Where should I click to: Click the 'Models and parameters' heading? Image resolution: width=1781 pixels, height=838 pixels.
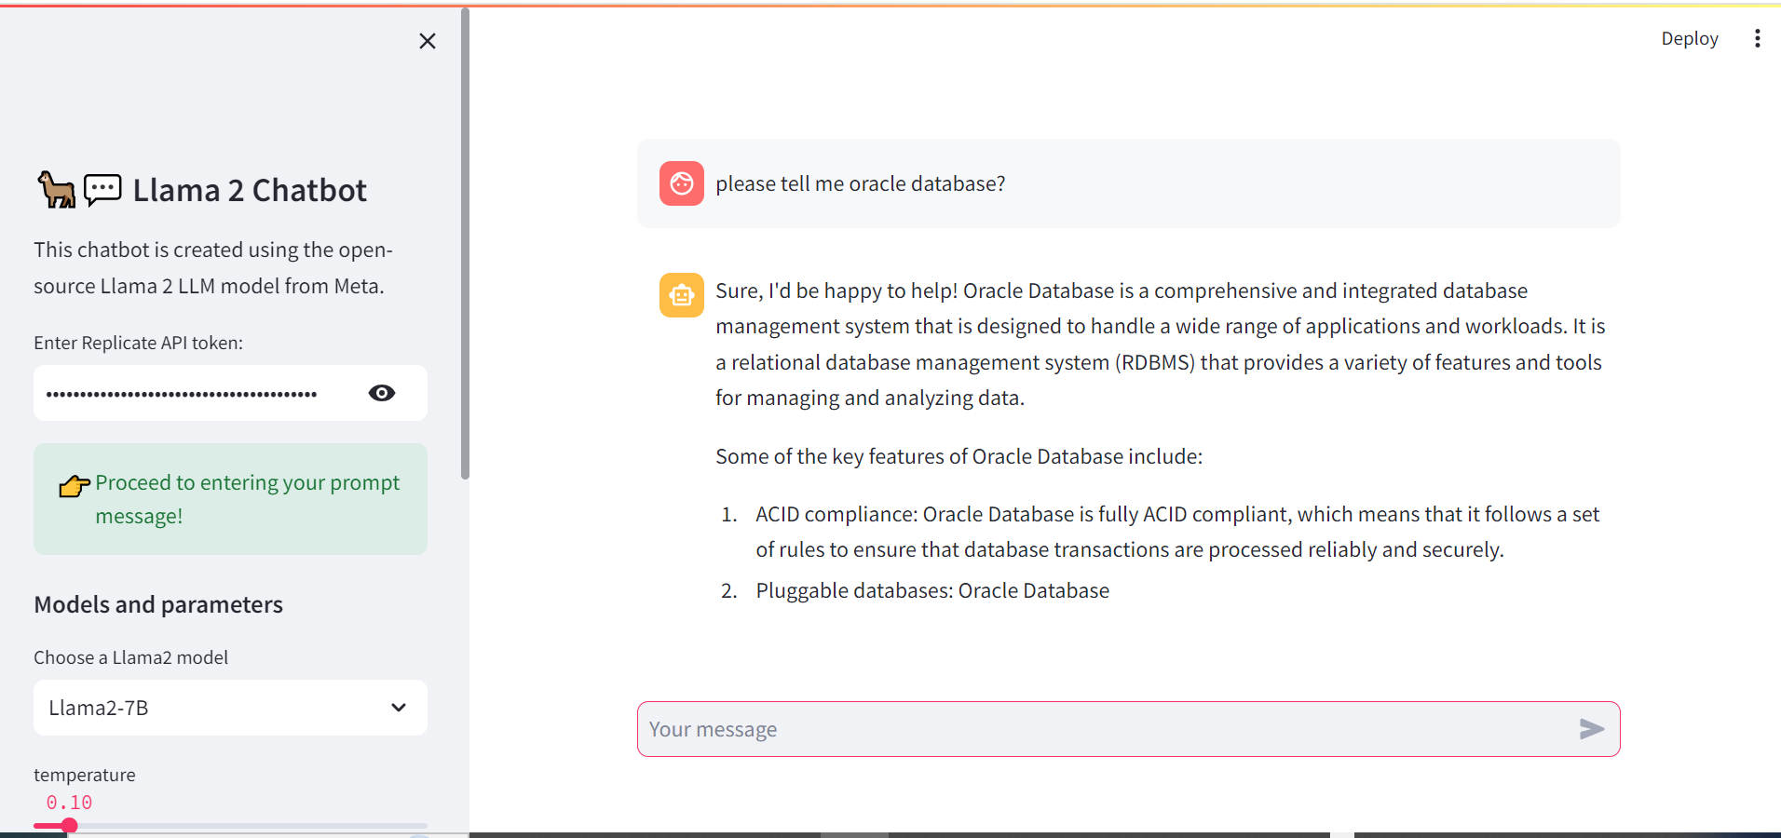click(158, 604)
